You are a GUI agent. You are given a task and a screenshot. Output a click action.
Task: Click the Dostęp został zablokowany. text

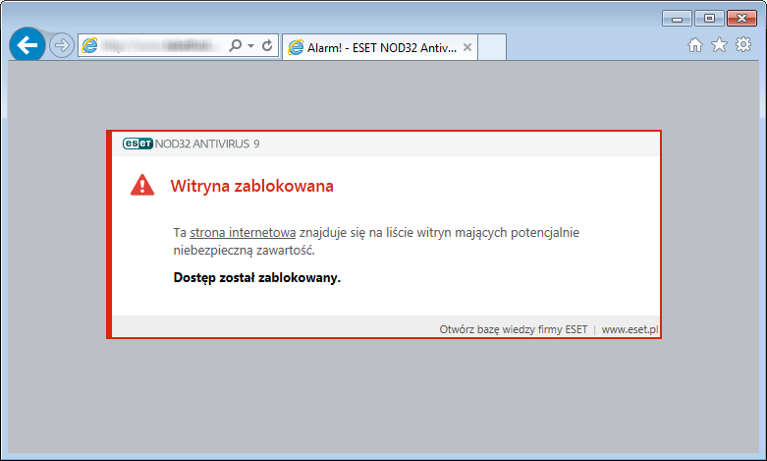pos(256,278)
